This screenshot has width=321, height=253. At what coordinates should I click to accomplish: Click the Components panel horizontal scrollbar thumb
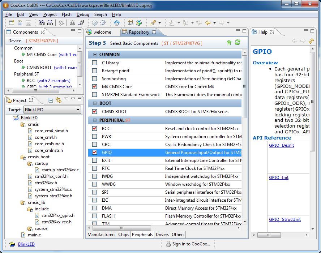click(x=36, y=90)
